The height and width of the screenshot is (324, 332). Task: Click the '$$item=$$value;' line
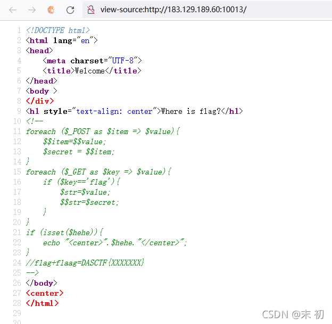(x=74, y=142)
